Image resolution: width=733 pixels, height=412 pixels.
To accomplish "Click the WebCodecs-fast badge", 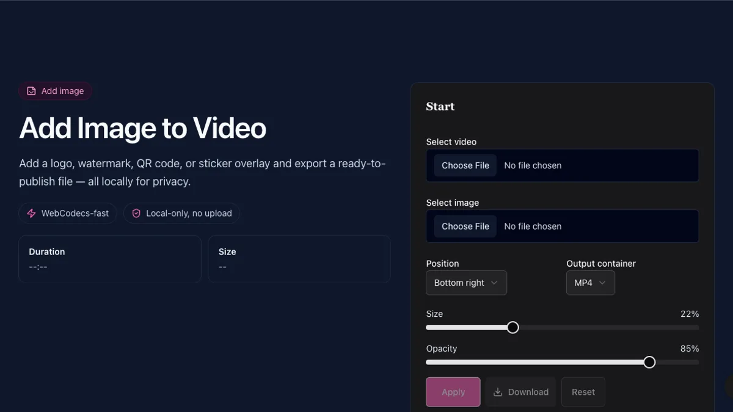I will 67,214.
